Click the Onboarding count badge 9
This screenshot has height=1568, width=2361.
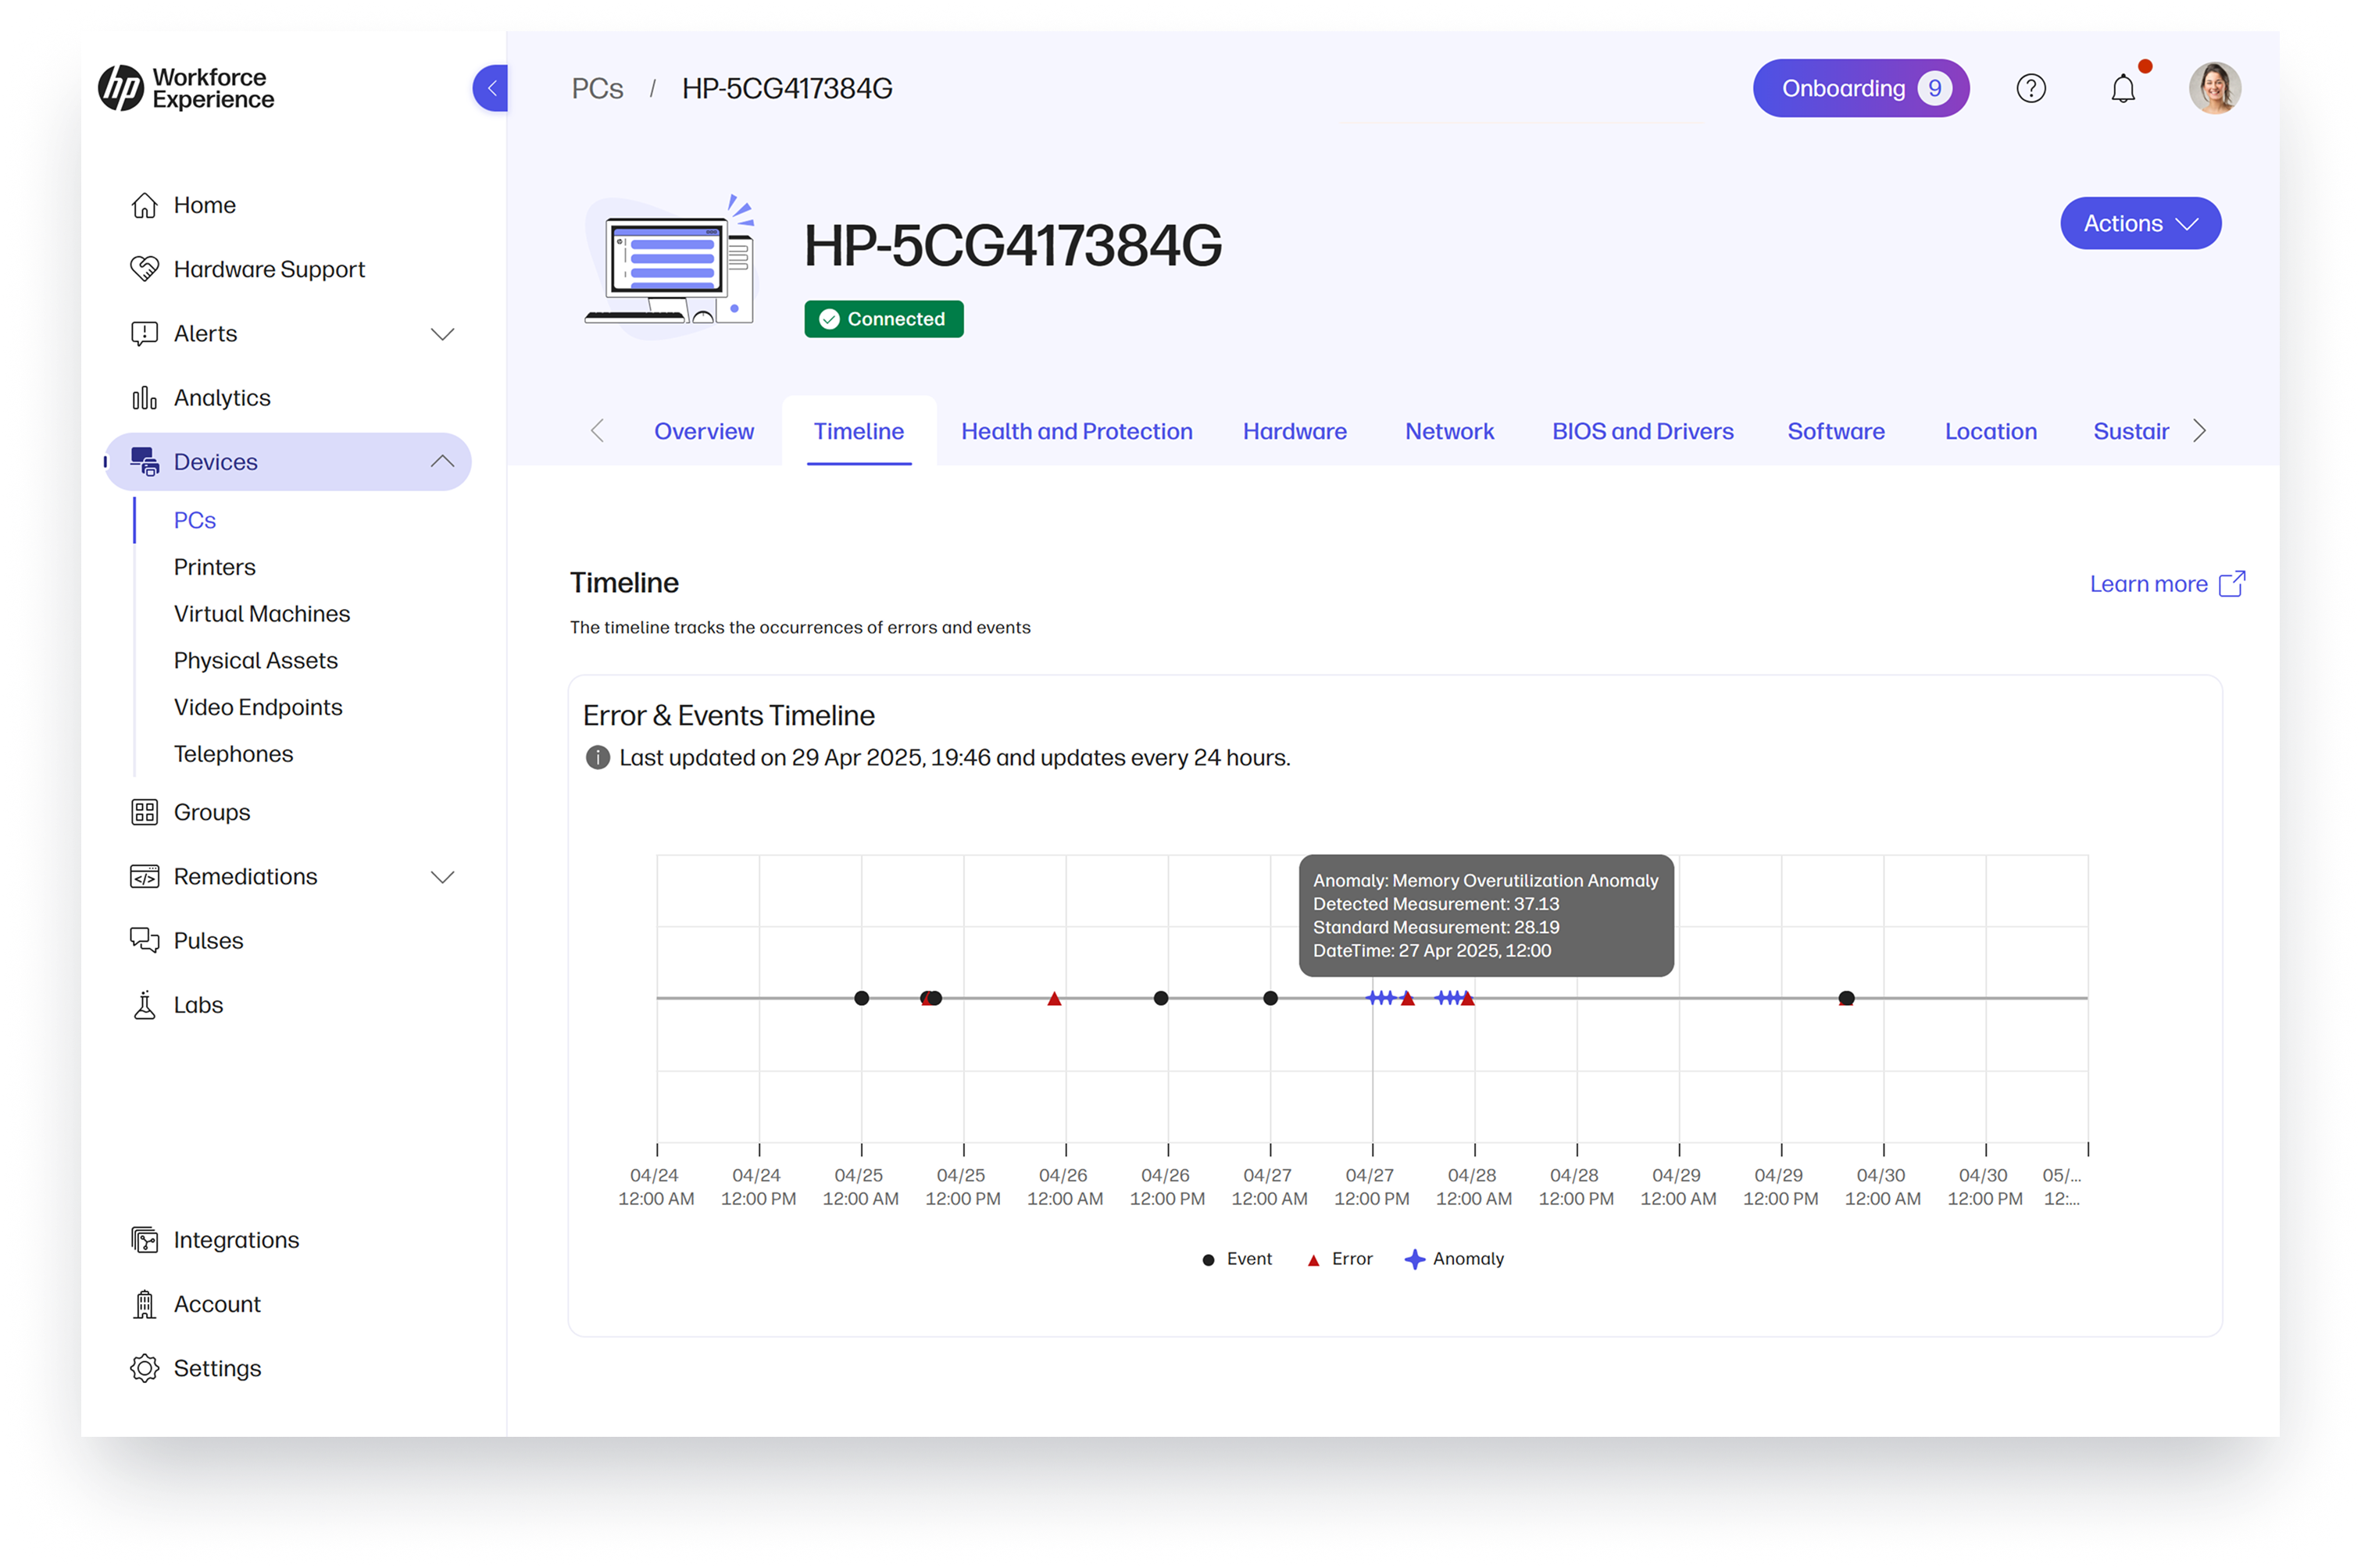pyautogui.click(x=1934, y=88)
